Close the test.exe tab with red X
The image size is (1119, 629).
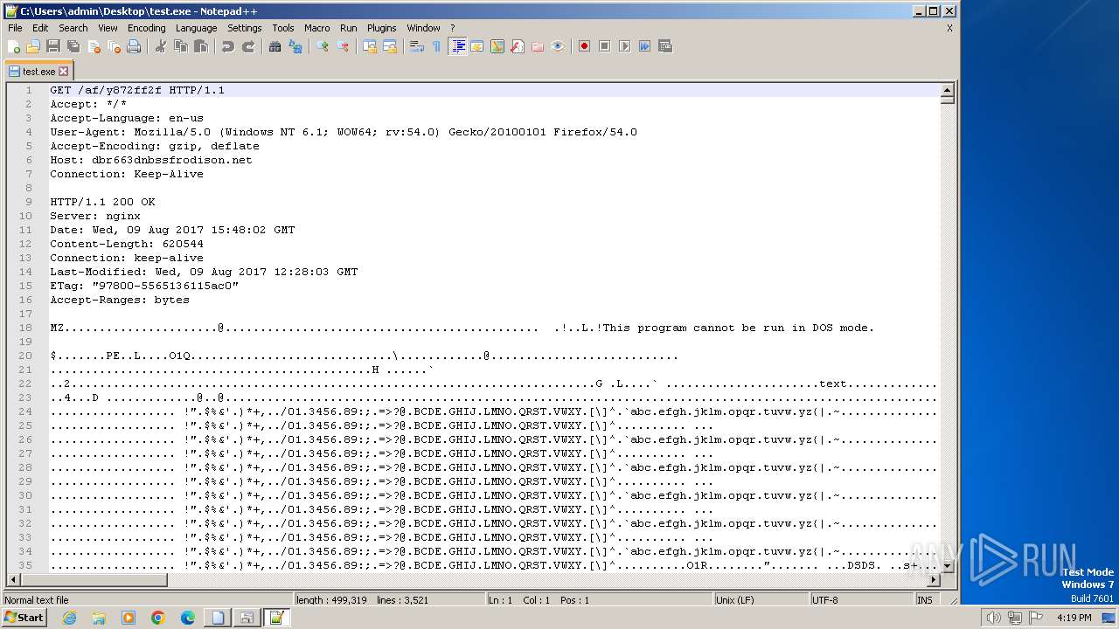click(63, 72)
